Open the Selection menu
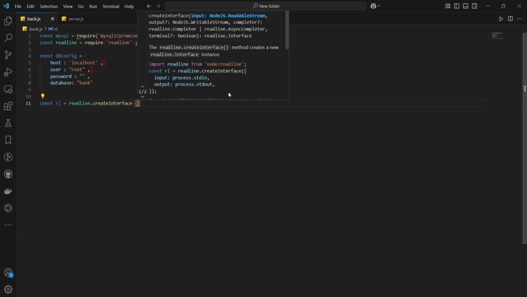The height and width of the screenshot is (297, 527). click(49, 6)
